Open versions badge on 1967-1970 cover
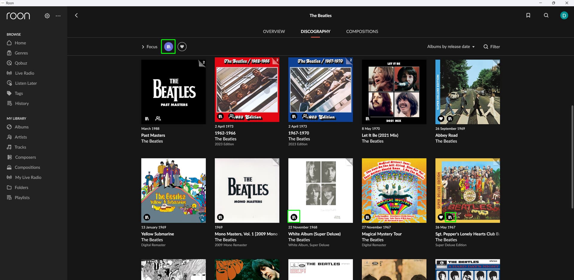This screenshot has width=574, height=280. pos(350,61)
